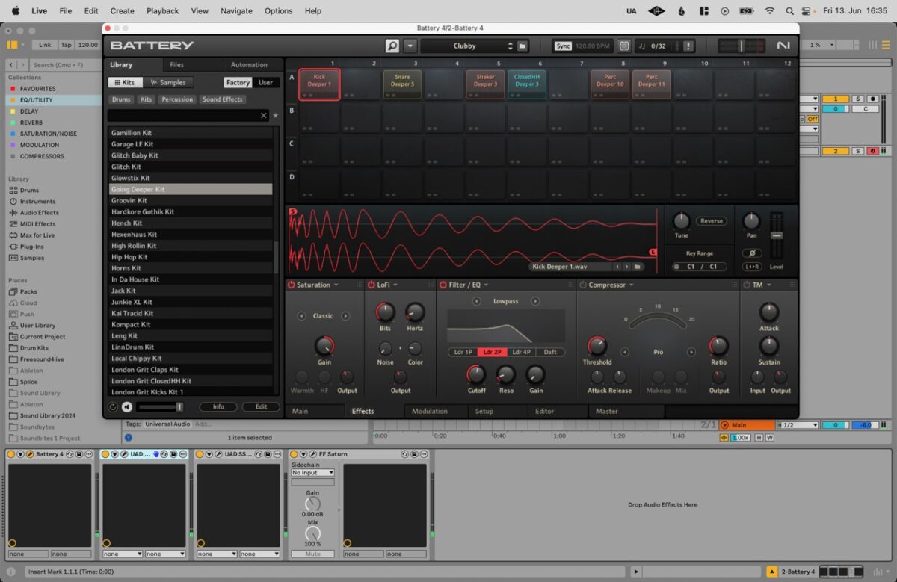Click the Native Instruments NI logo
The image size is (897, 582).
[x=783, y=46]
